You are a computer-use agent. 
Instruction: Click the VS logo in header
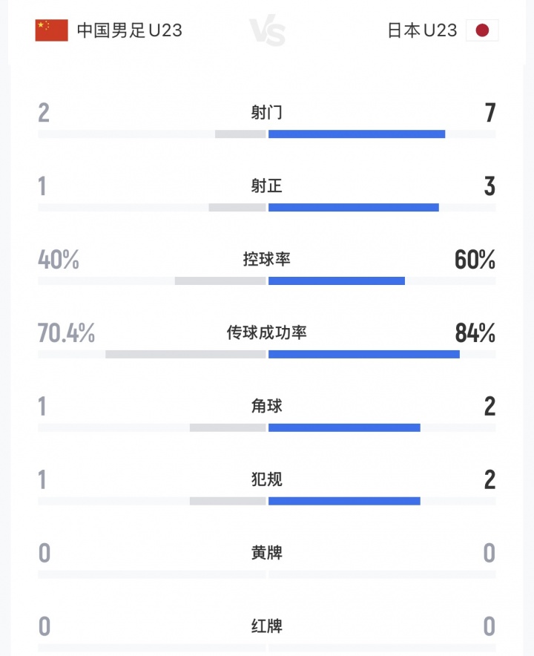(267, 32)
